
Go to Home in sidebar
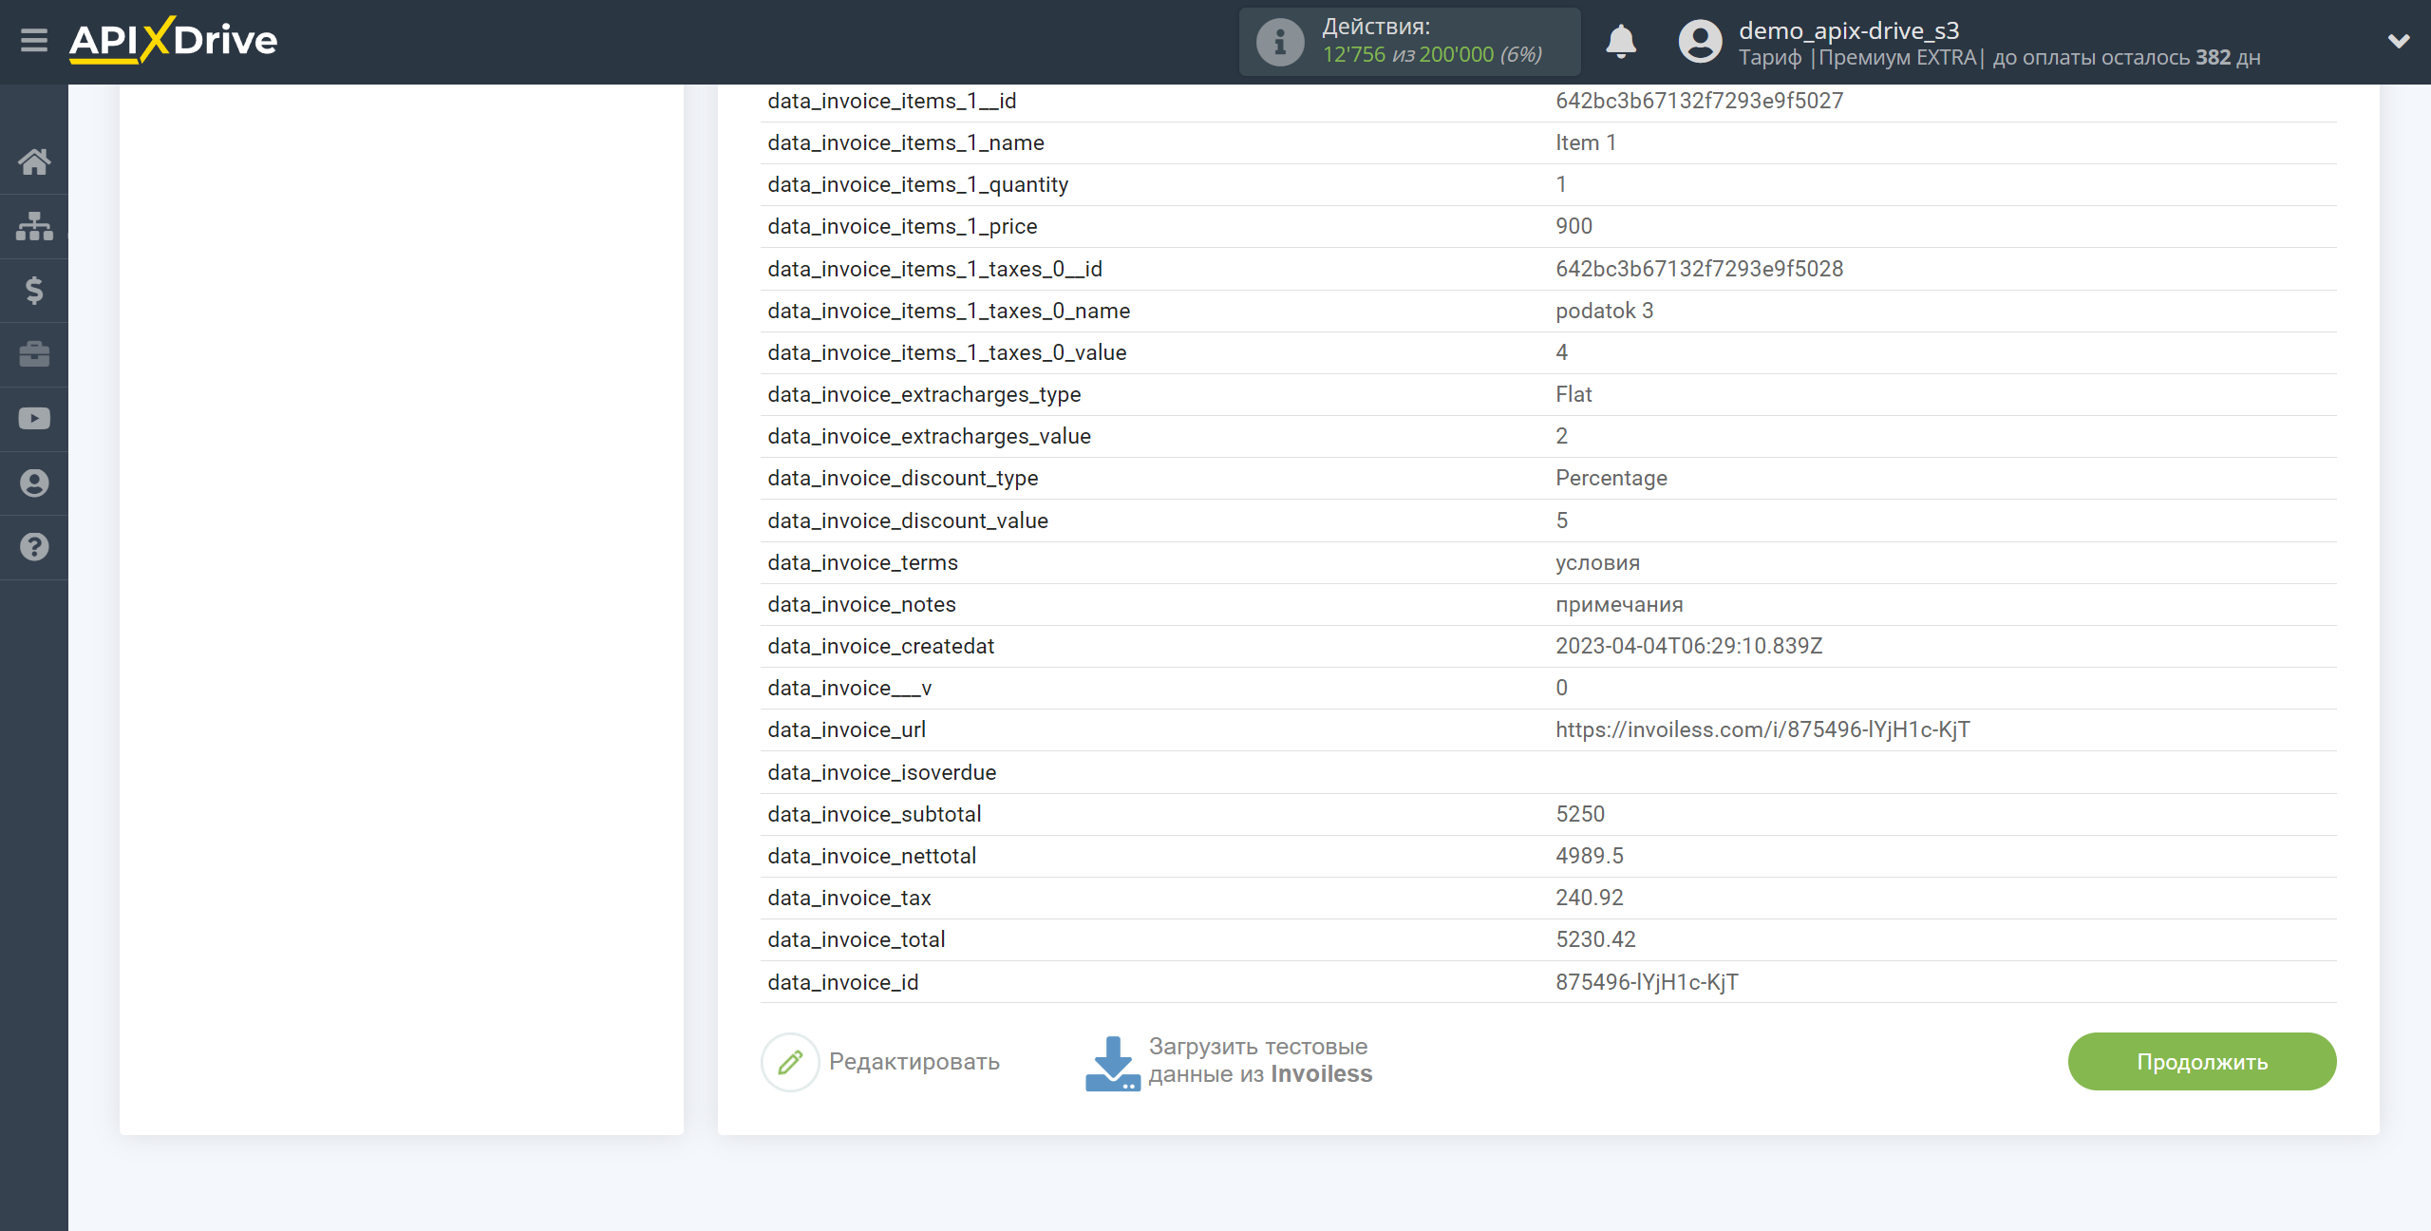pos(34,161)
